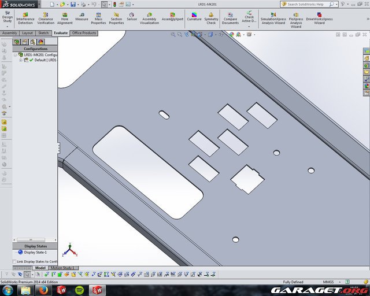The image size is (370, 296).
Task: Switch to the Motion Study 1 tab
Action: tap(64, 268)
